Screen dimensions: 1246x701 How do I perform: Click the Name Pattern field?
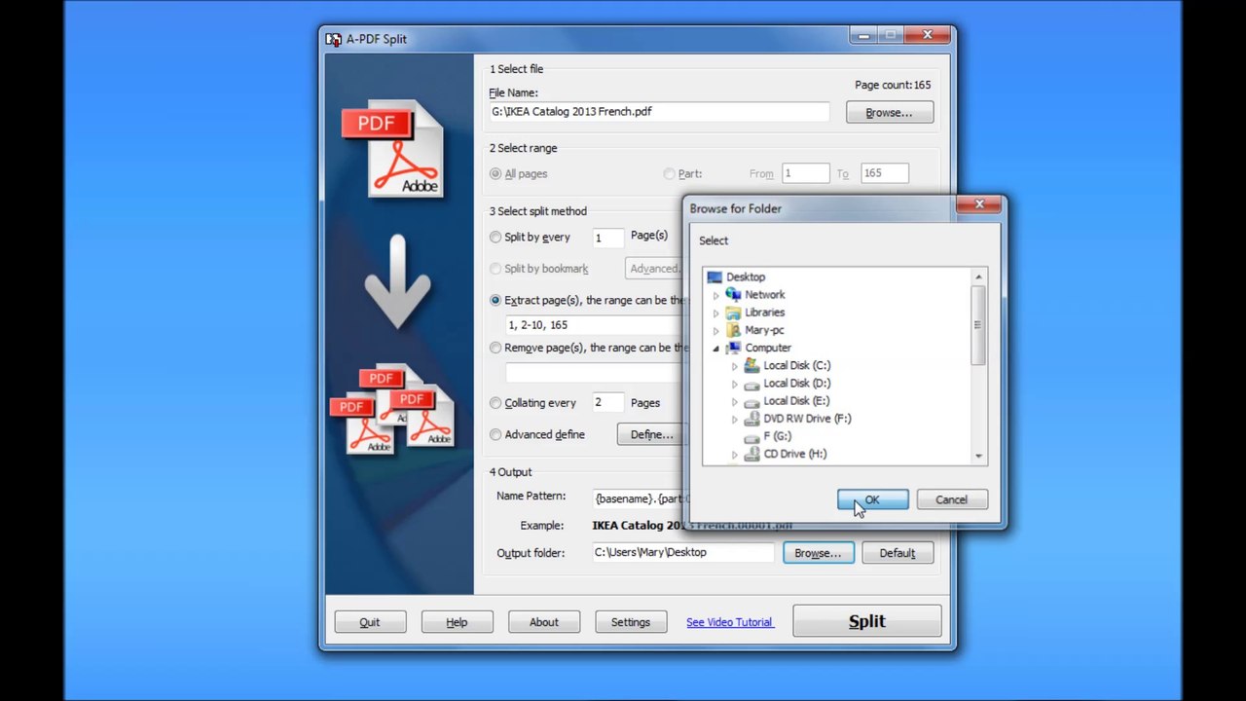tap(639, 498)
